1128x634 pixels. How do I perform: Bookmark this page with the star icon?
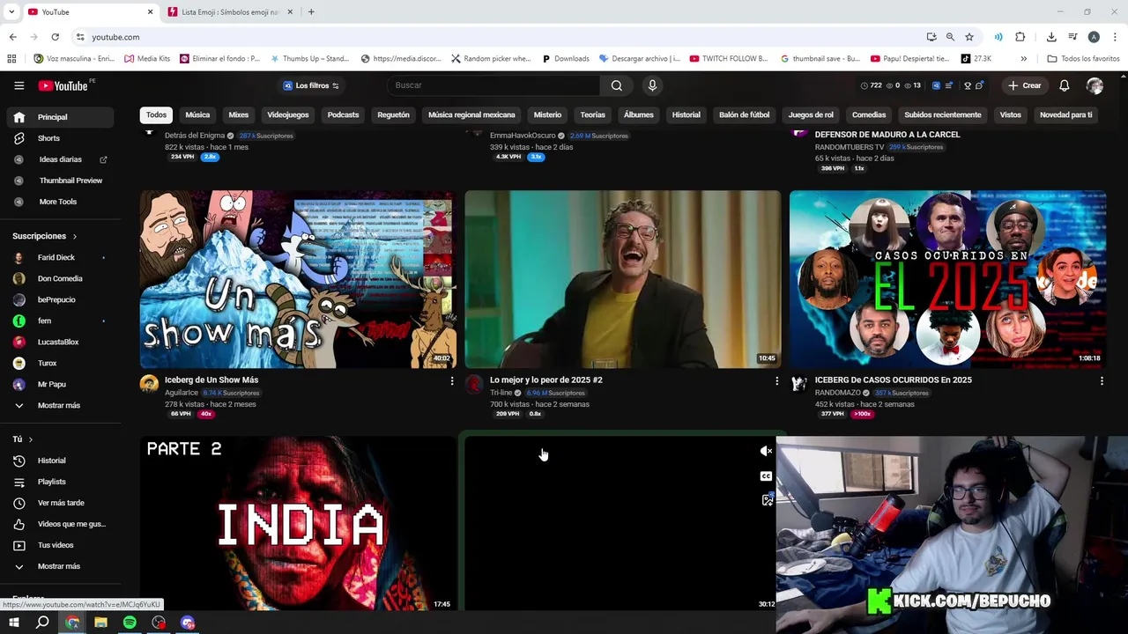969,37
